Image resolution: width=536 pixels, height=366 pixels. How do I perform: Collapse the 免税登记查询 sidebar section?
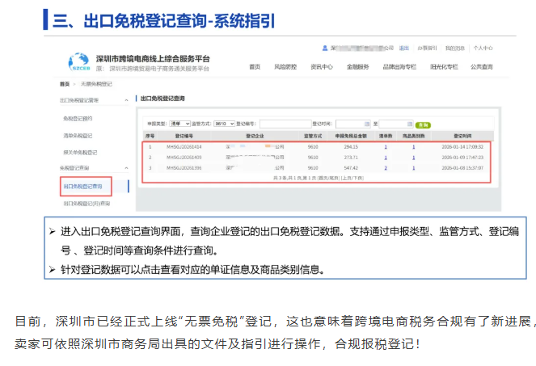click(x=125, y=167)
